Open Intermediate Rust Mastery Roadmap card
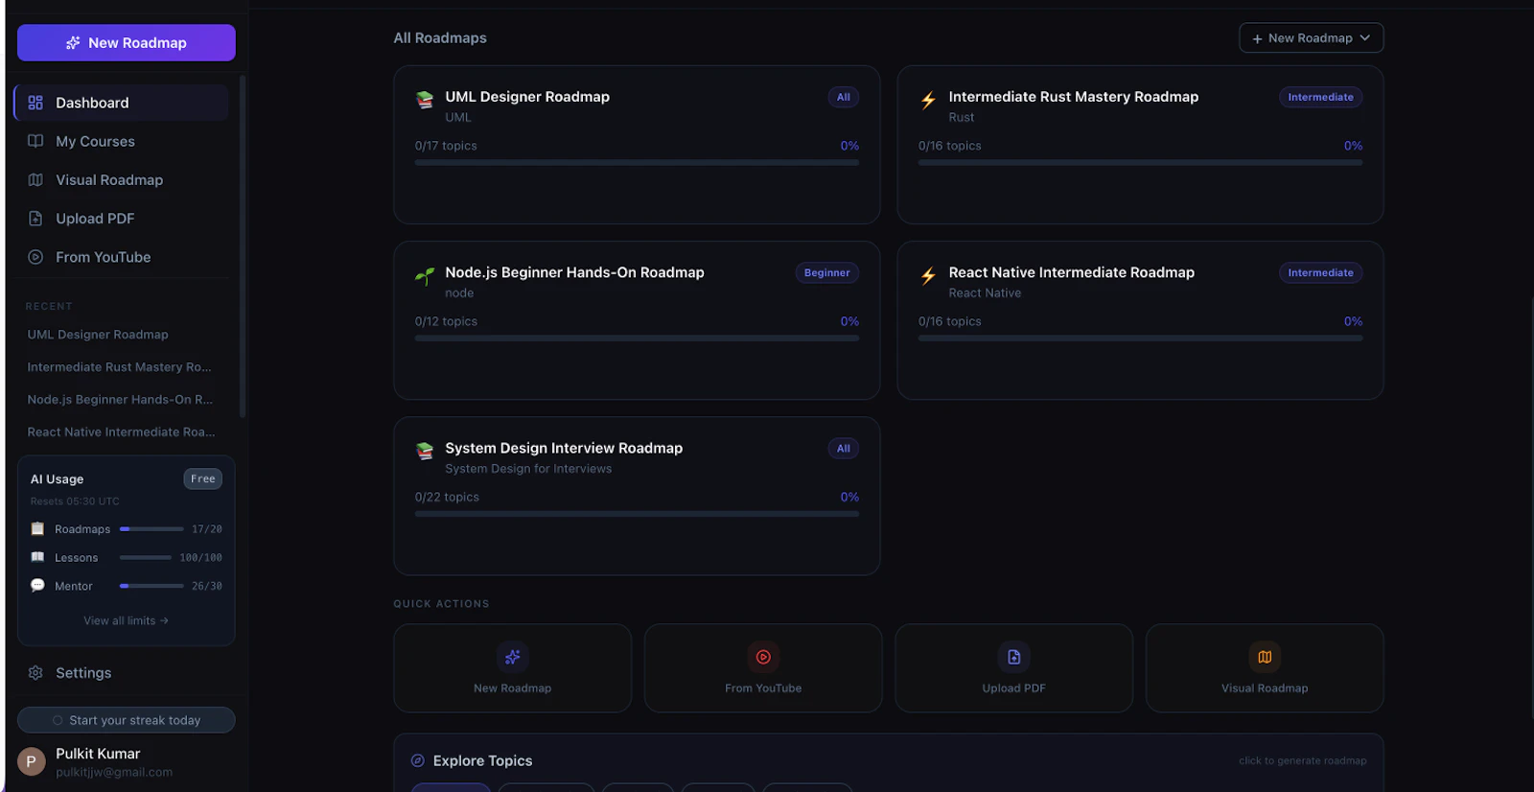 pyautogui.click(x=1140, y=145)
